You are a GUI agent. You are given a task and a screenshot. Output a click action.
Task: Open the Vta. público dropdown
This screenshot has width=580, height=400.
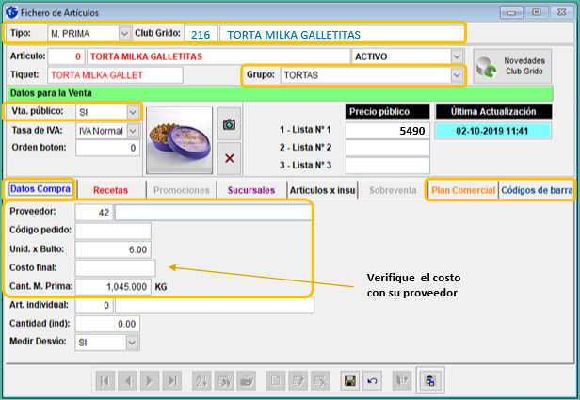pos(133,111)
